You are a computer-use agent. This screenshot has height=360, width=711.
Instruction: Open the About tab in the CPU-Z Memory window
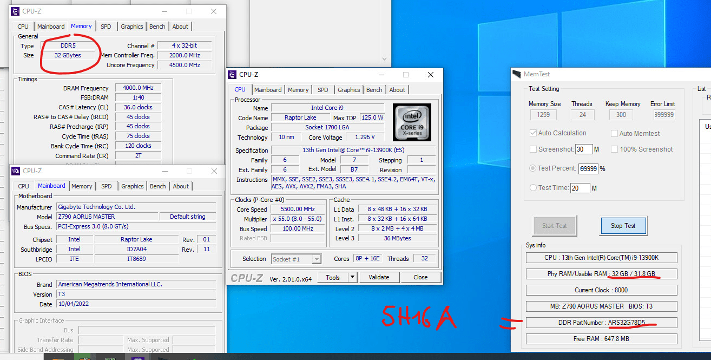(x=180, y=27)
